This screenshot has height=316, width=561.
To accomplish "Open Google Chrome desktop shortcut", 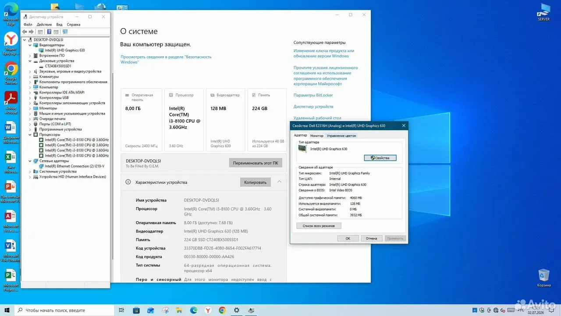I will pyautogui.click(x=11, y=73).
